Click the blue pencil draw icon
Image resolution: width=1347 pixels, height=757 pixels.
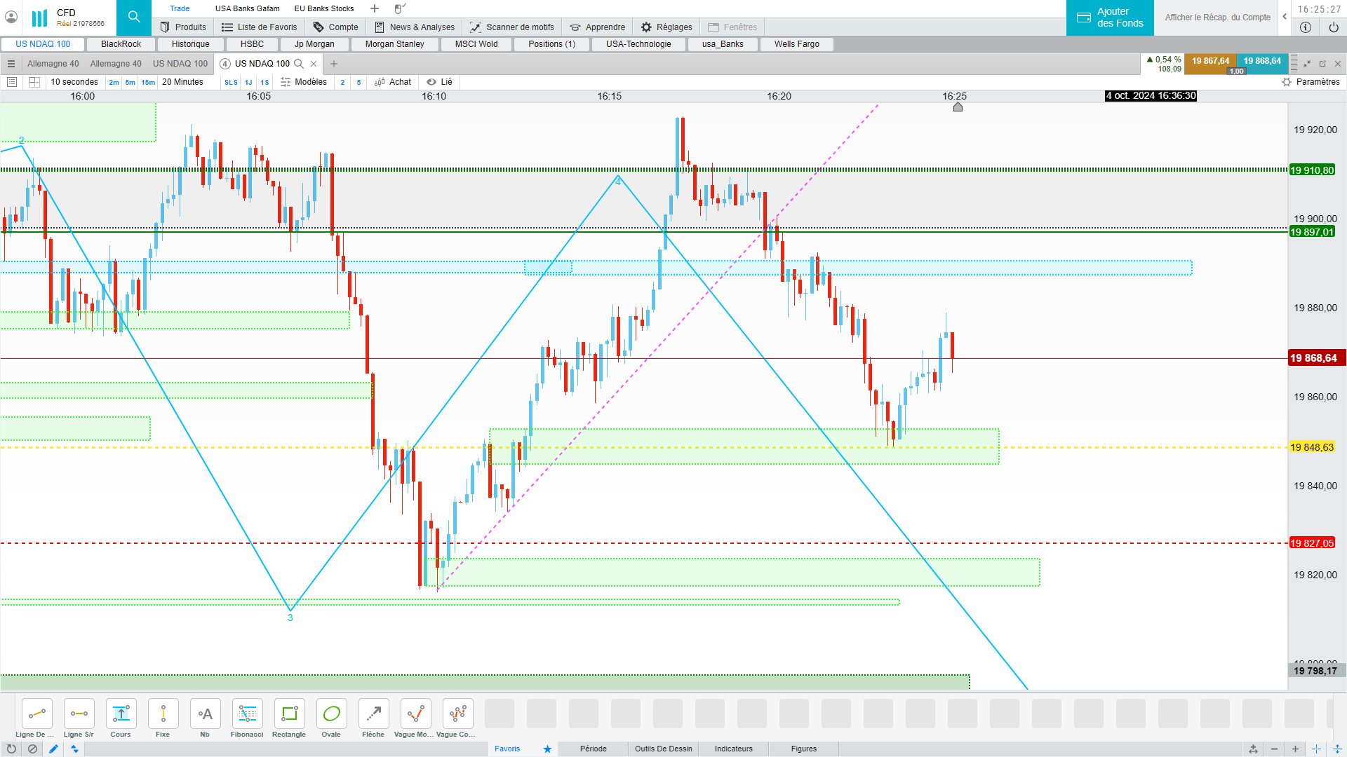pyautogui.click(x=53, y=749)
